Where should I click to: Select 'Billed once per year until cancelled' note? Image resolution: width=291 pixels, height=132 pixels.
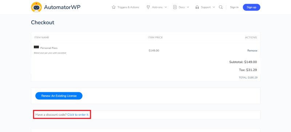click(x=50, y=53)
